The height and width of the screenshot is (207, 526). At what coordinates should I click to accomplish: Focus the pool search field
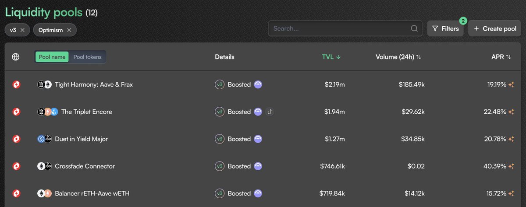coord(345,28)
